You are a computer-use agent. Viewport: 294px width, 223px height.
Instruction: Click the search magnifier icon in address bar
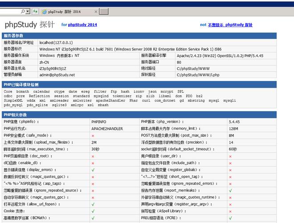coord(23,12)
